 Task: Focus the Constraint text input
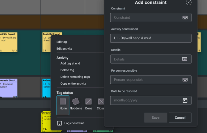click(151, 17)
